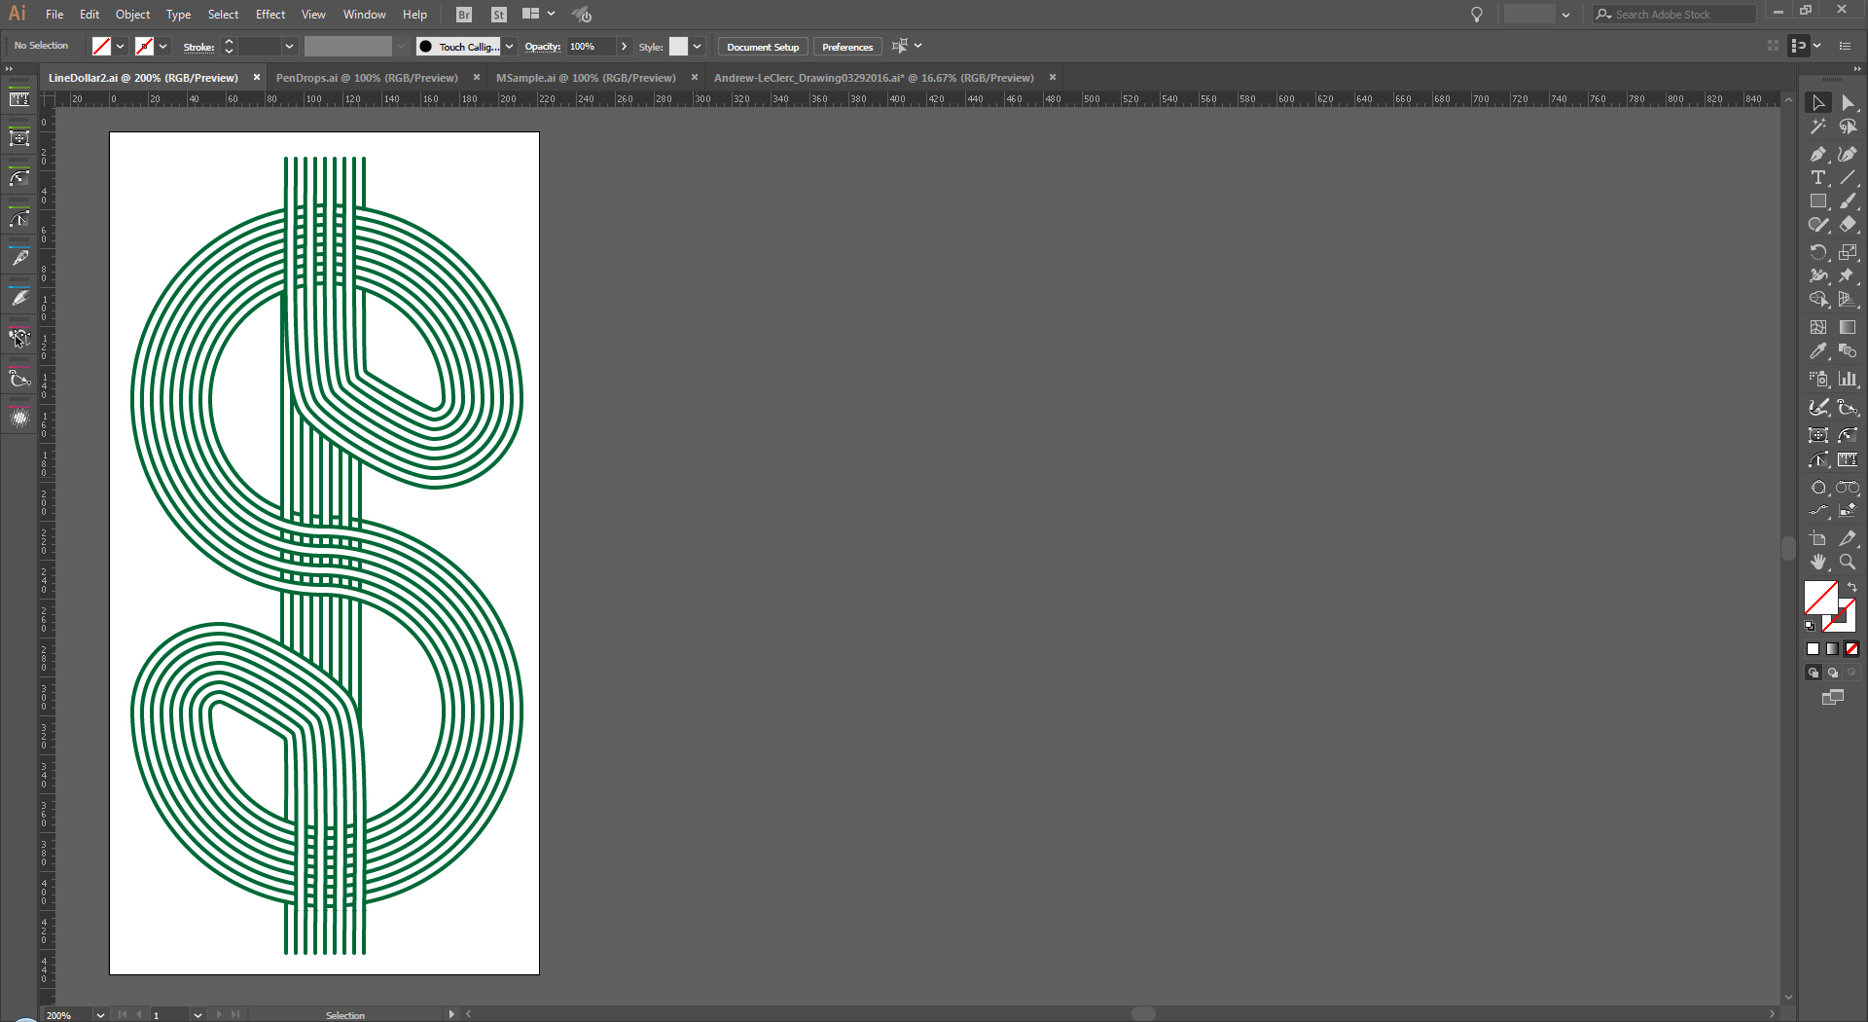This screenshot has width=1868, height=1022.
Task: Set paint mode to Gradient
Action: pyautogui.click(x=1832, y=649)
